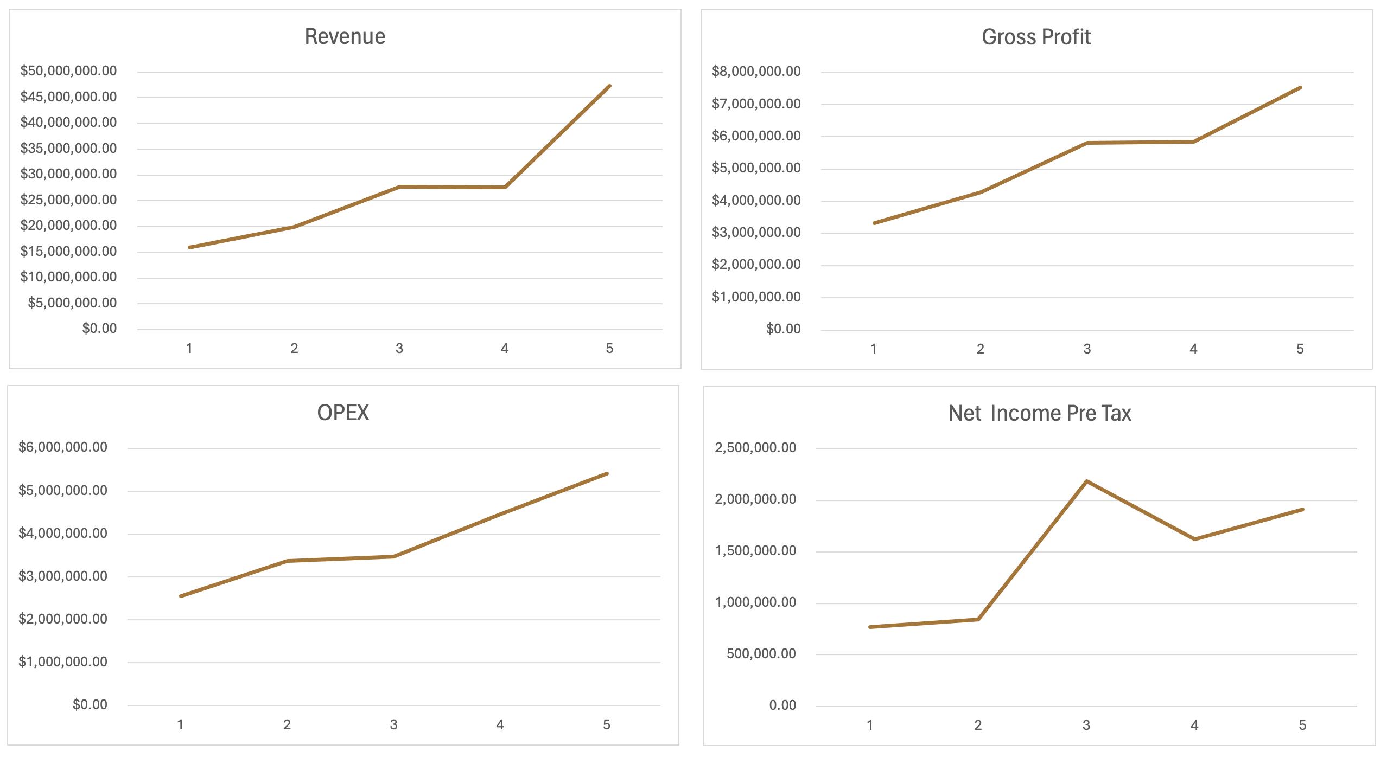Image resolution: width=1387 pixels, height=758 pixels.
Task: Click Net Income line peak at period 3
Action: (x=1086, y=481)
